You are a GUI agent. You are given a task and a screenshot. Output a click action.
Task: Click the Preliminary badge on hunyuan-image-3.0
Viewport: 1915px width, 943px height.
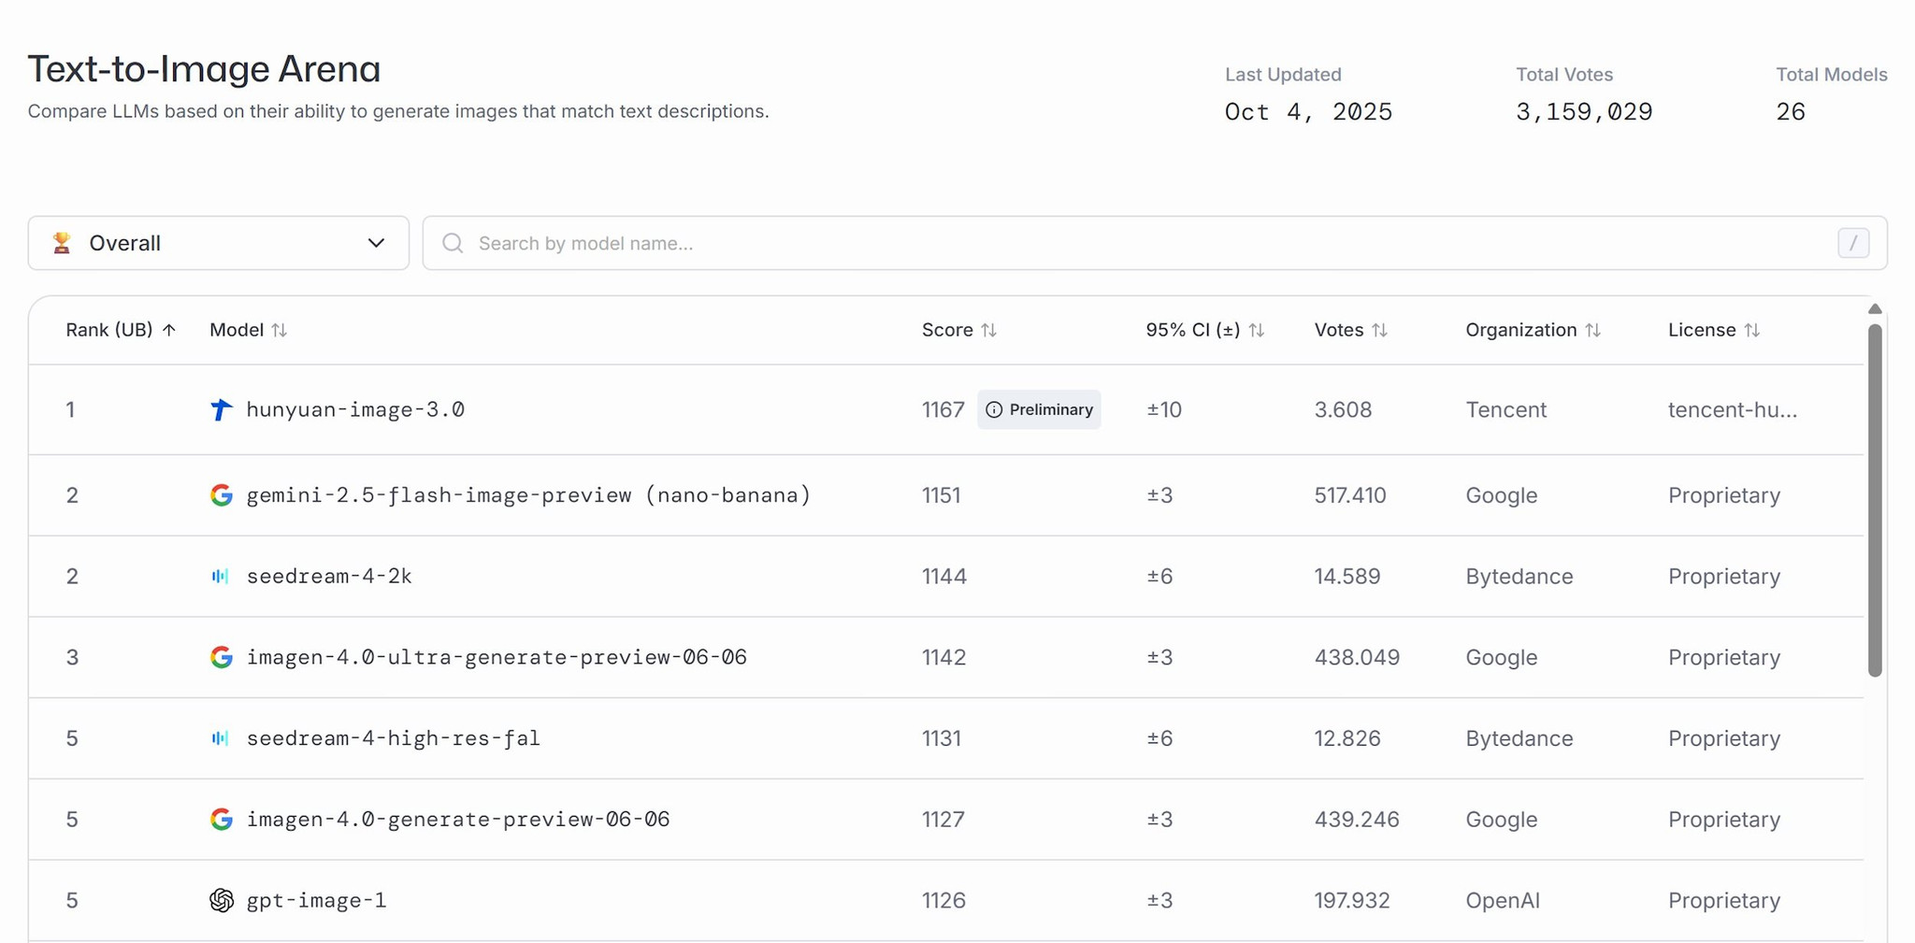click(1039, 409)
